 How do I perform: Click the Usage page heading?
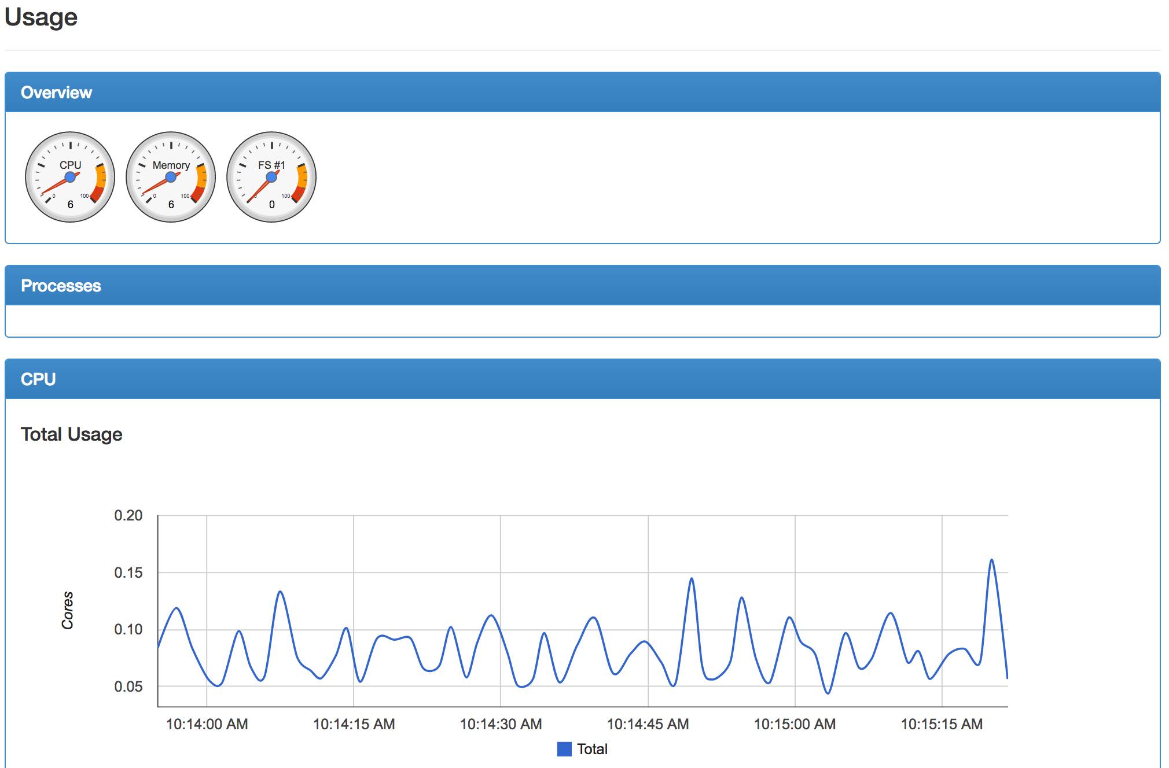(x=41, y=17)
